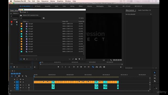Toggle Snap magnet in timeline
168x95 pixels.
pyautogui.click(x=15, y=76)
